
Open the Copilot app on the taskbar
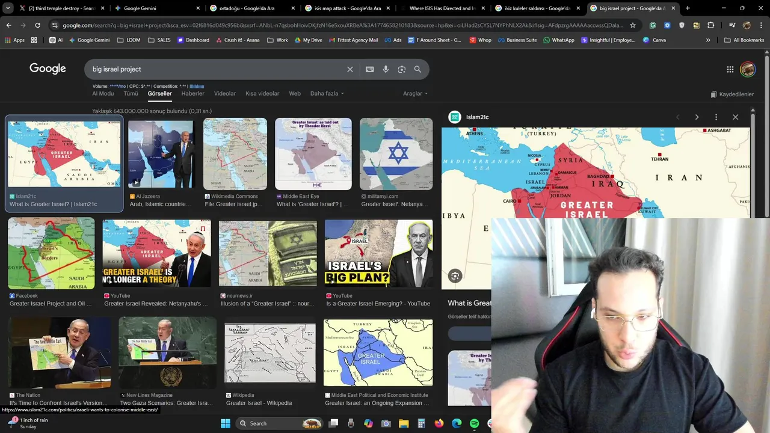click(369, 423)
